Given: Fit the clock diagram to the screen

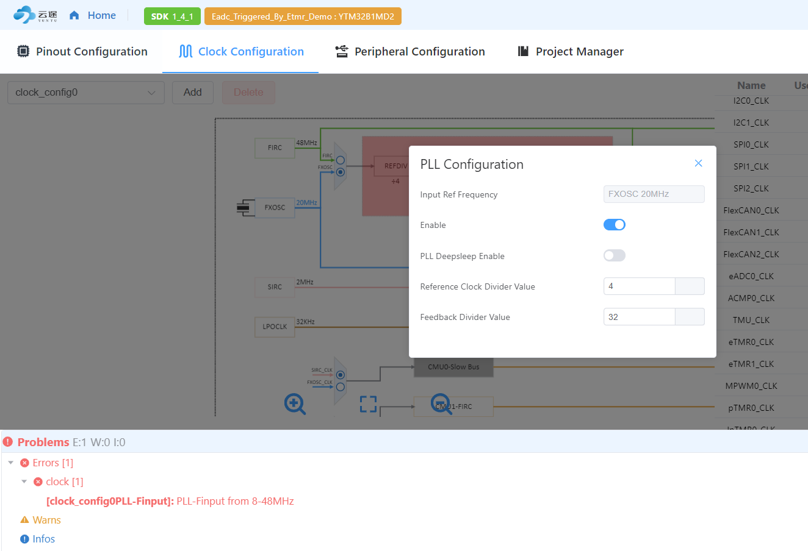Looking at the screenshot, I should tap(368, 403).
